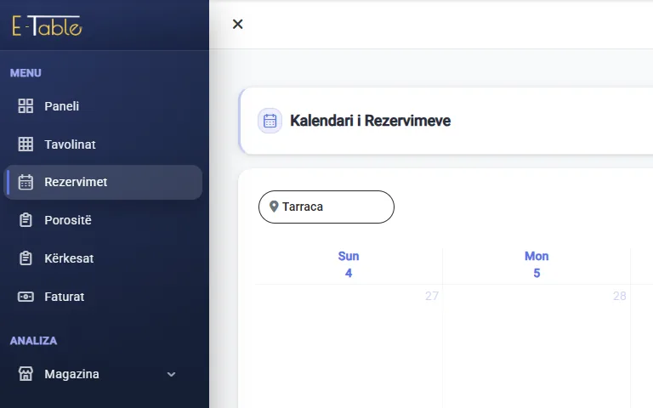The image size is (653, 408).
Task: Select the Mon 5 column header
Action: point(537,264)
